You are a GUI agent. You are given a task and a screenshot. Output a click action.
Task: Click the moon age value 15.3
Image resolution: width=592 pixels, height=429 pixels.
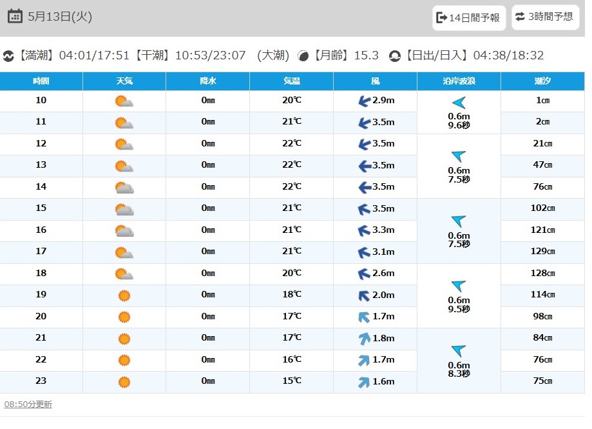tap(367, 55)
